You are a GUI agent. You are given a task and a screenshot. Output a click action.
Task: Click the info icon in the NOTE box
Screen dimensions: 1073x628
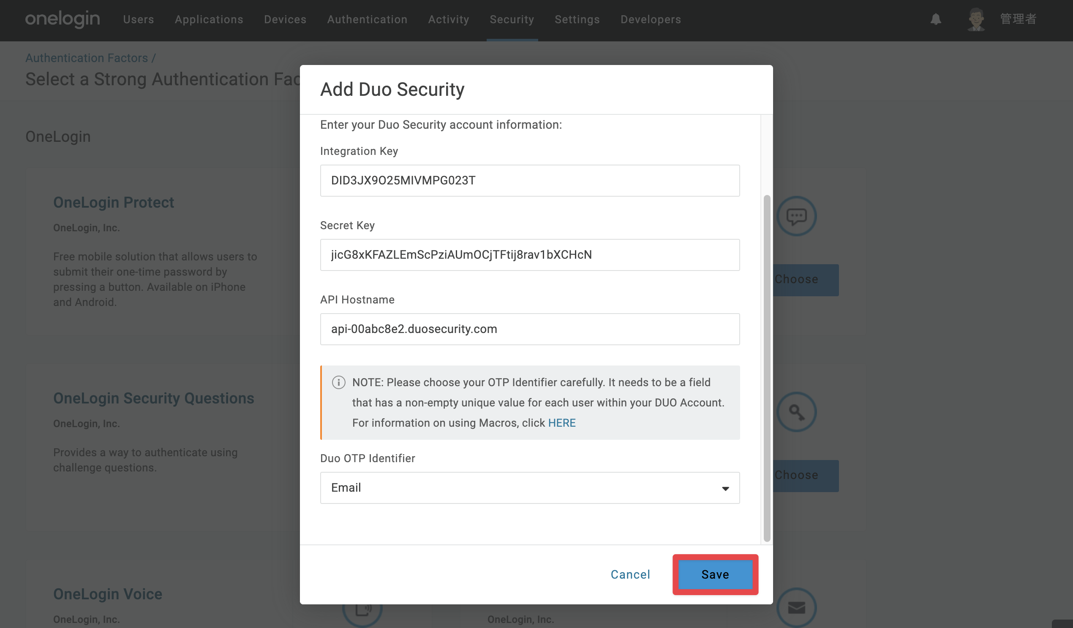pyautogui.click(x=338, y=382)
